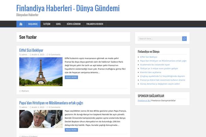This screenshot has height=137, width=206.
Task: Click the Freelance Danışmanlıklar text
Action: point(163,101)
